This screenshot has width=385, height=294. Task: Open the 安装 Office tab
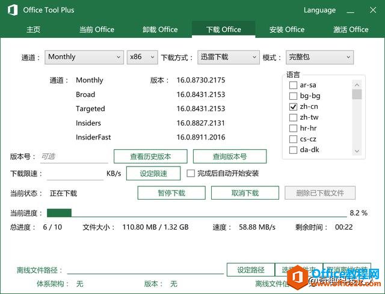click(x=287, y=29)
